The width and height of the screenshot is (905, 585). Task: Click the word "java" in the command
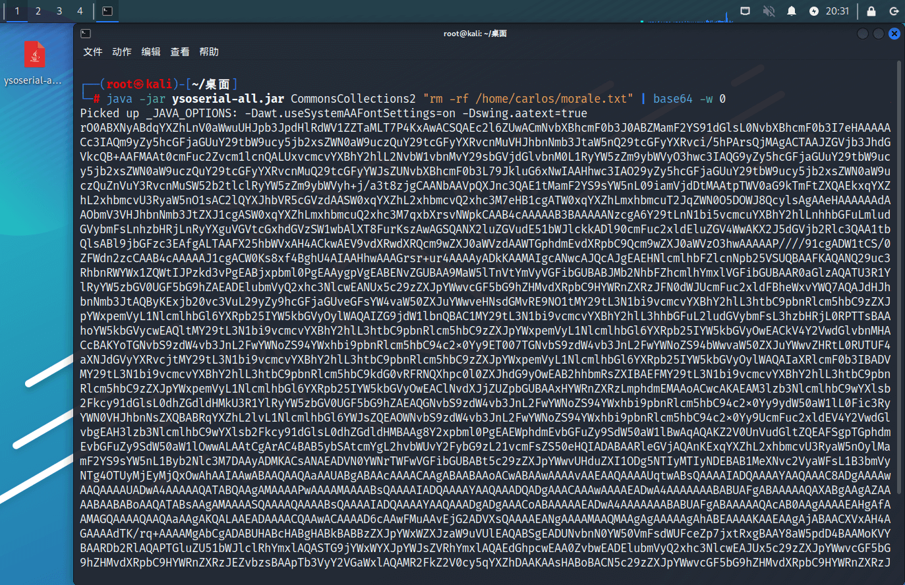119,99
